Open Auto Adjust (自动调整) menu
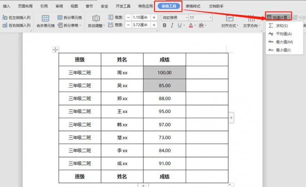This screenshot has width=306, height=187. pos(96,22)
